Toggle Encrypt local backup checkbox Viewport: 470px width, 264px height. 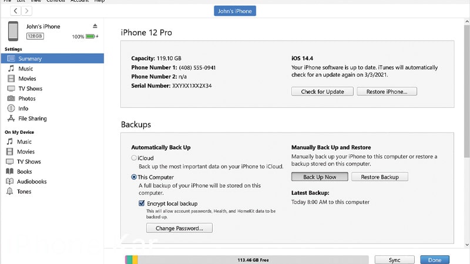[x=142, y=203]
